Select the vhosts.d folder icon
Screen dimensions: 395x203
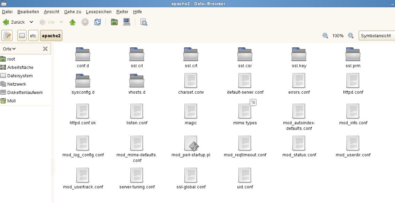(x=137, y=80)
